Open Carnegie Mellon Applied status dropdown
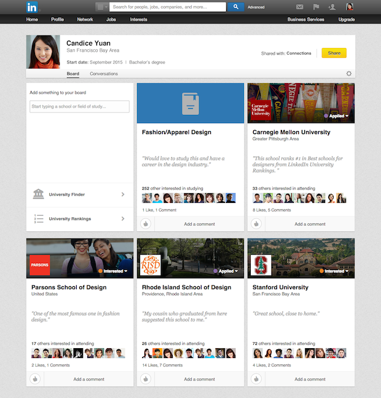The height and width of the screenshot is (398, 381). (x=336, y=116)
